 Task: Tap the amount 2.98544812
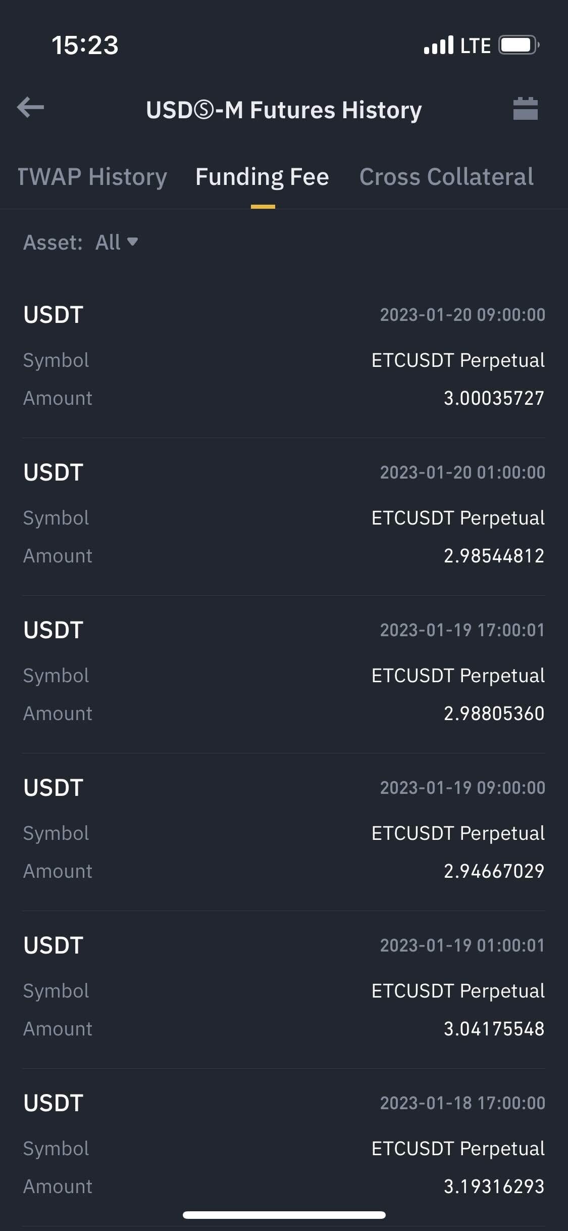pos(494,556)
